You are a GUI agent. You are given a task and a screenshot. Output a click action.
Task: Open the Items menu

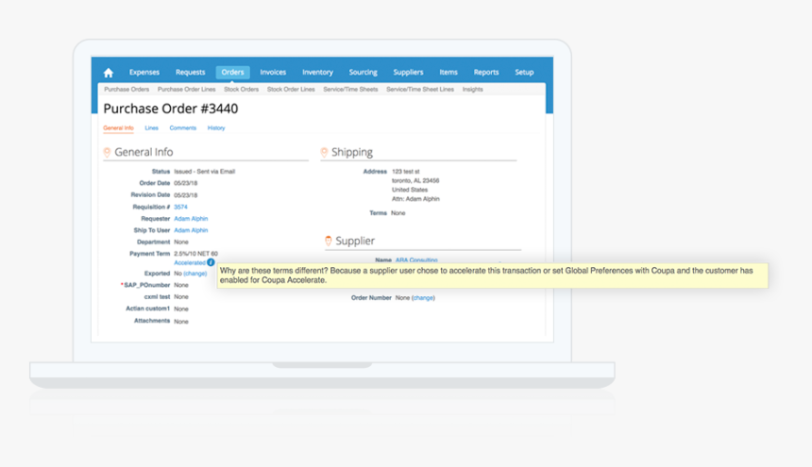(448, 73)
